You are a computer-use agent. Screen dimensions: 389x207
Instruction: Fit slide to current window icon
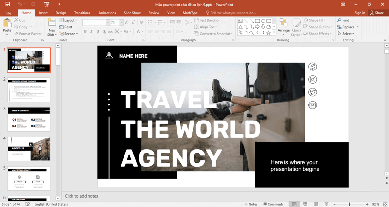coord(384,204)
